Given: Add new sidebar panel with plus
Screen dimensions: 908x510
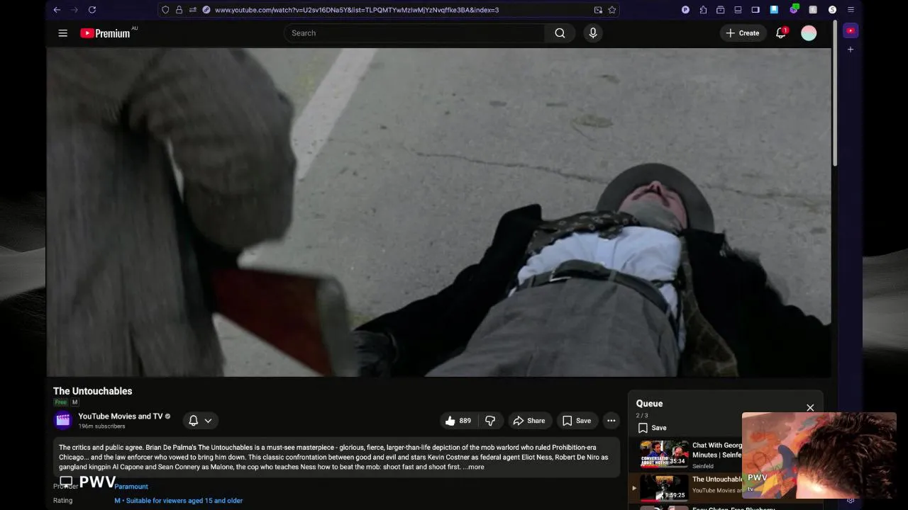Looking at the screenshot, I should [851, 50].
